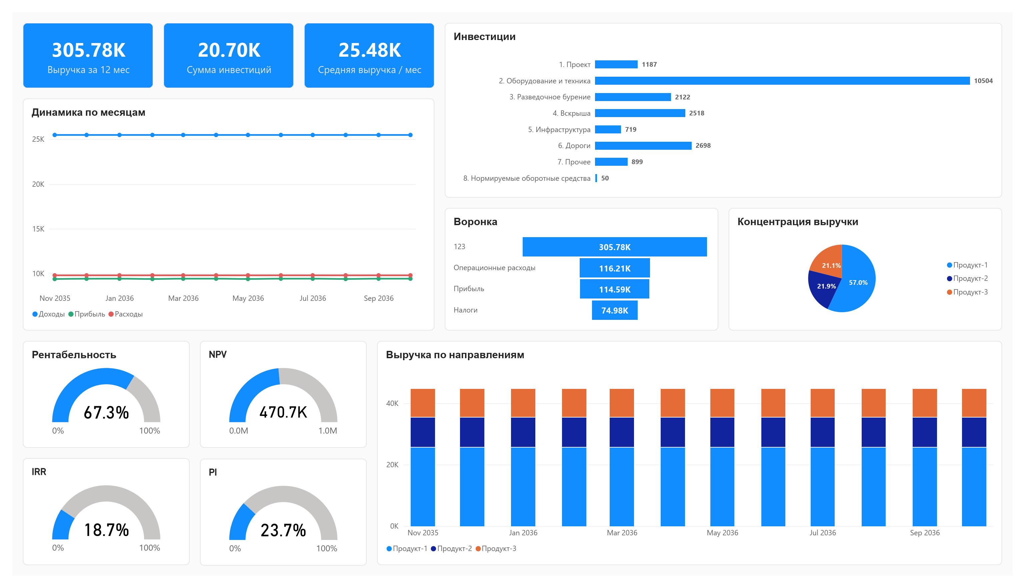Select the Инфраструктура bar valued 719
1025x588 pixels.
pyautogui.click(x=608, y=129)
